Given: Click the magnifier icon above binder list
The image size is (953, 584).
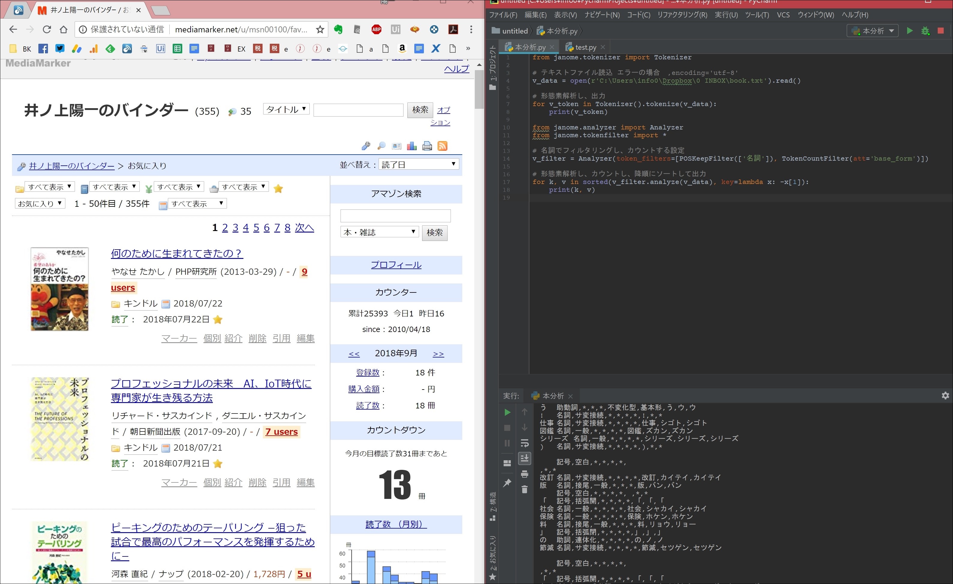Looking at the screenshot, I should (381, 146).
